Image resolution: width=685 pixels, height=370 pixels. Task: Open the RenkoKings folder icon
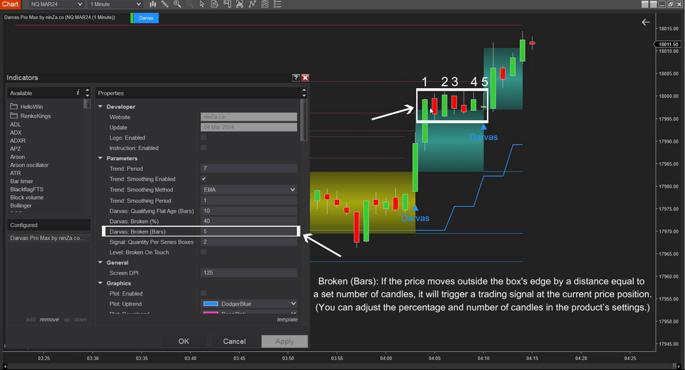(x=14, y=116)
